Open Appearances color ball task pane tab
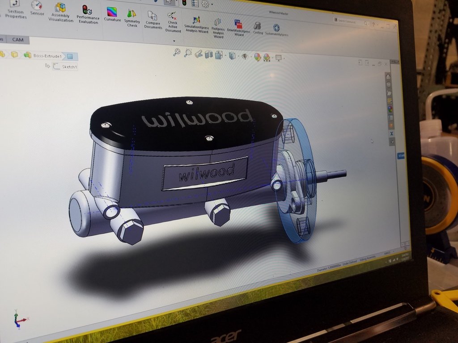Screen dimensions: 458x343 coord(390,109)
